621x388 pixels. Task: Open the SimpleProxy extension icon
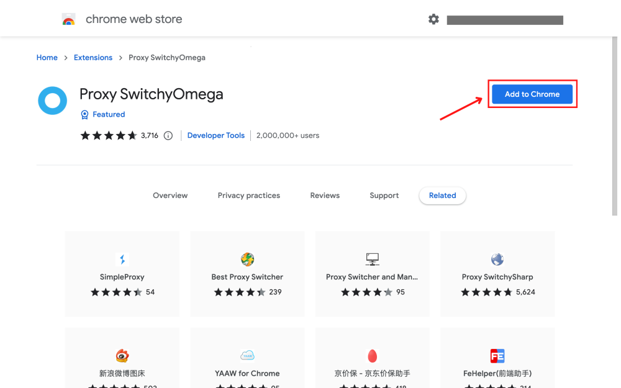[122, 259]
